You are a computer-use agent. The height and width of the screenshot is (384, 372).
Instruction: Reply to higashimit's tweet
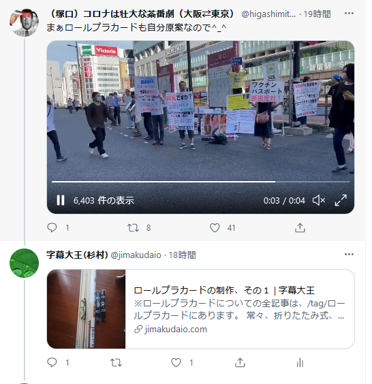[52, 228]
